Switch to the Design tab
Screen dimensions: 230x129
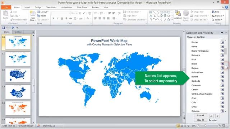point(38,7)
